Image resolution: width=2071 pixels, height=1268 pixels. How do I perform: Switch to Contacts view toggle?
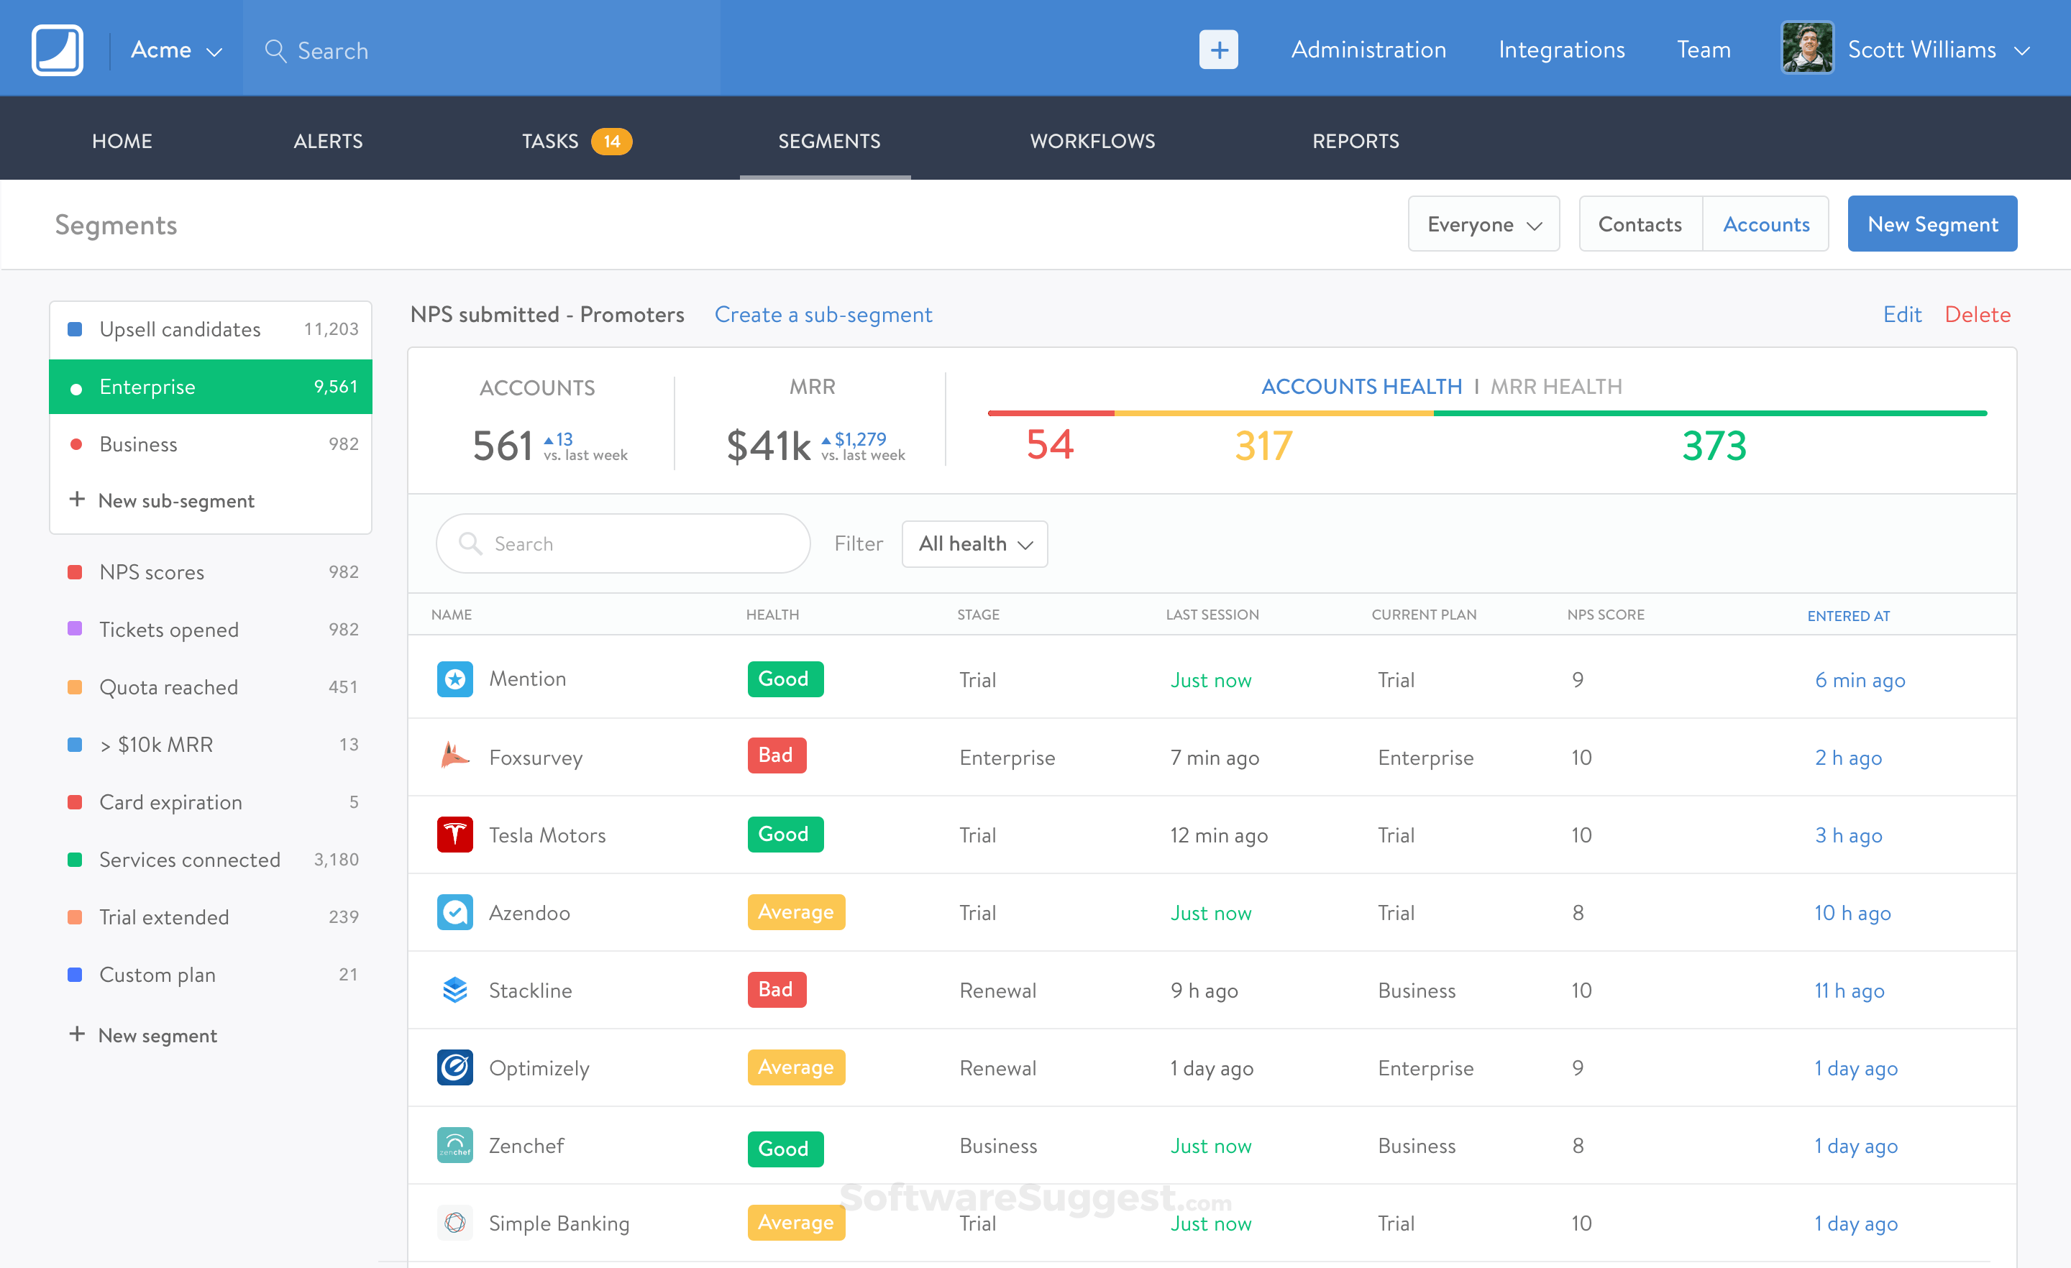point(1640,224)
